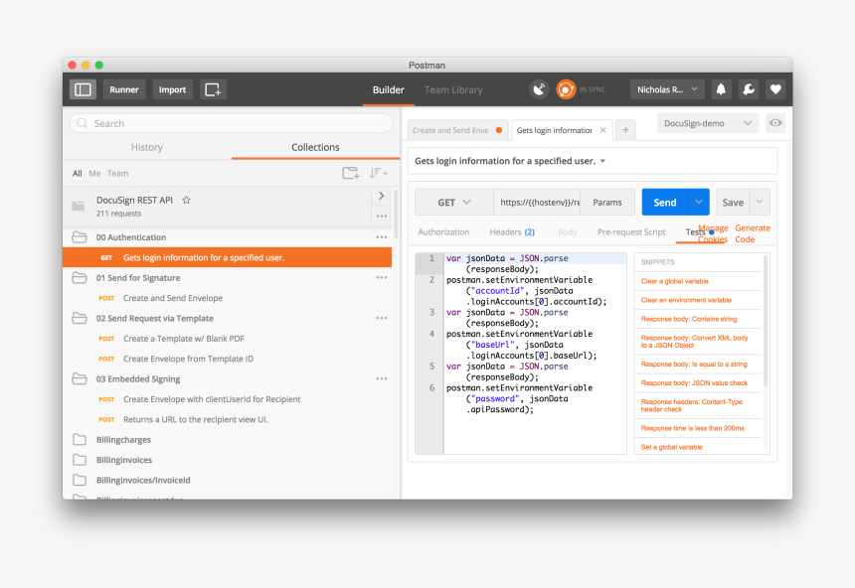This screenshot has width=855, height=588.
Task: Click the satellite interceptor icon
Action: pos(539,89)
